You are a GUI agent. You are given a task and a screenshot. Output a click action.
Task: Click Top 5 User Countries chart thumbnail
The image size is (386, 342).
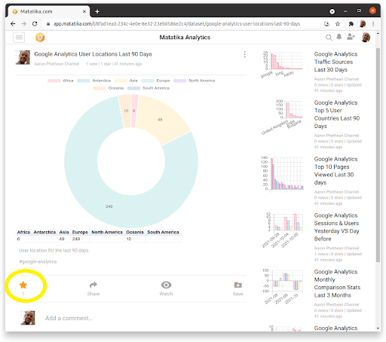point(282,117)
